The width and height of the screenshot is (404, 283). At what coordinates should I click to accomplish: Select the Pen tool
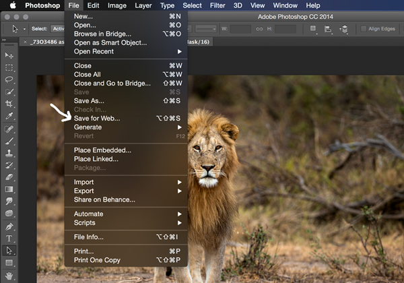[9, 226]
